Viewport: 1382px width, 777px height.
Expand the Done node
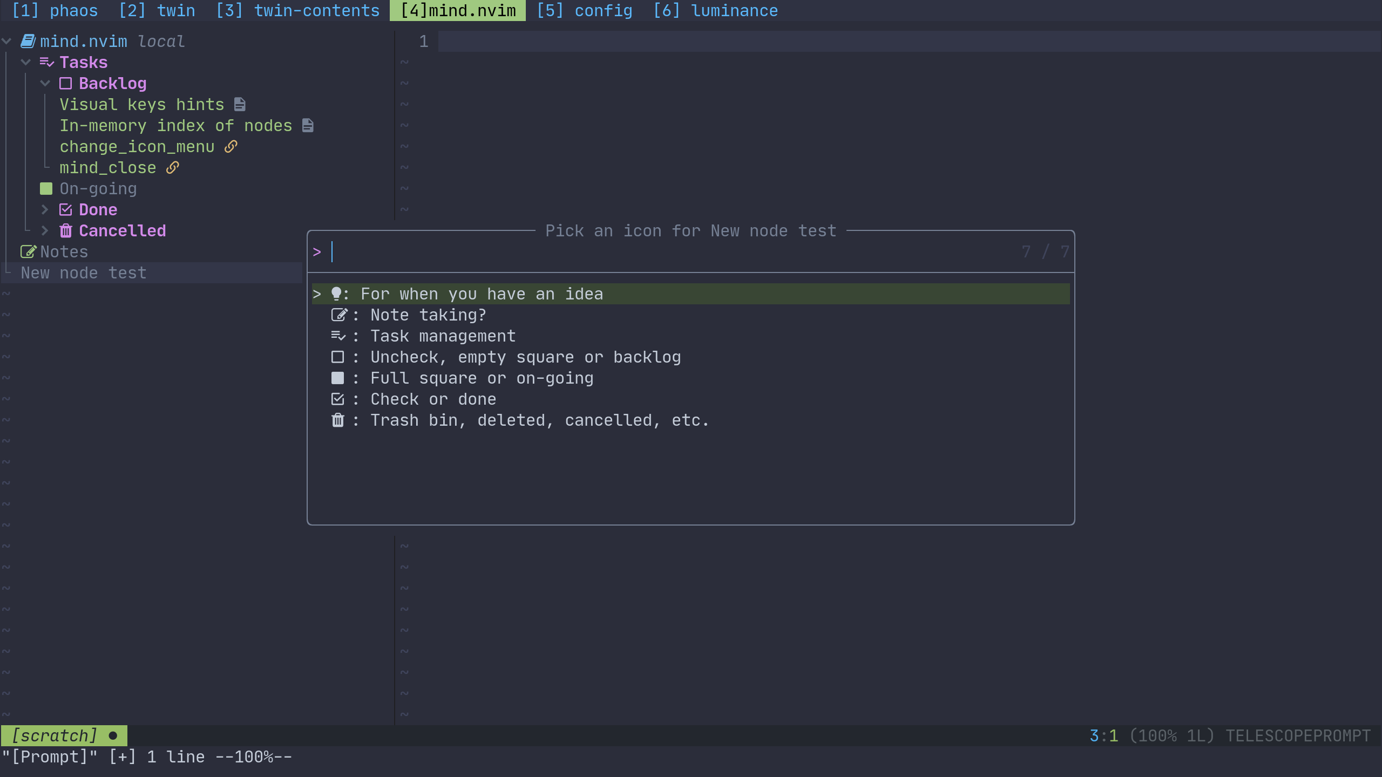click(45, 209)
